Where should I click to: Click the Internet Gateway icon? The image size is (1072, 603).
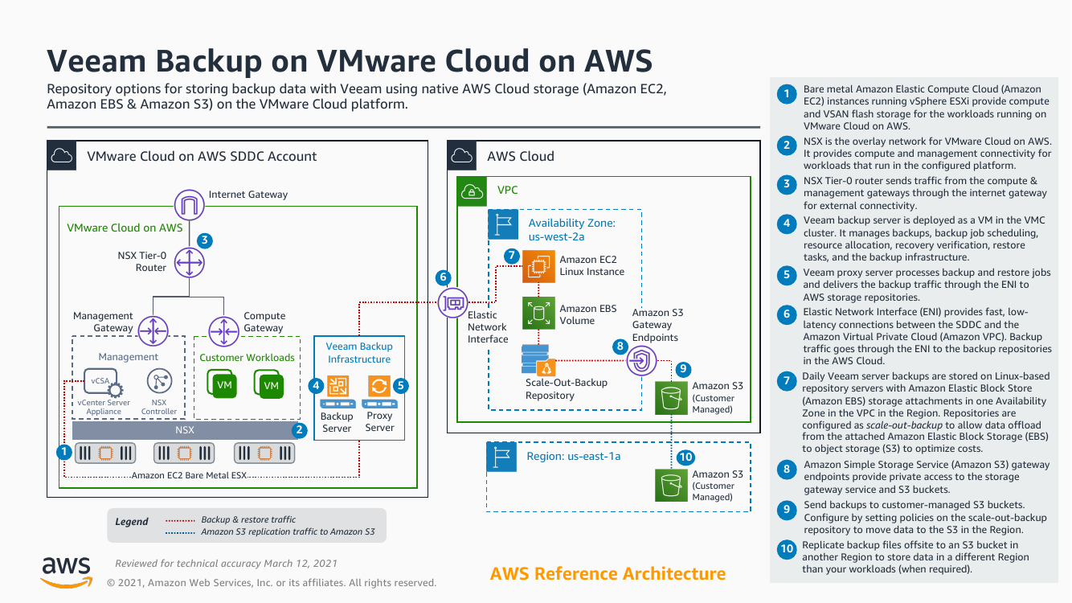190,206
